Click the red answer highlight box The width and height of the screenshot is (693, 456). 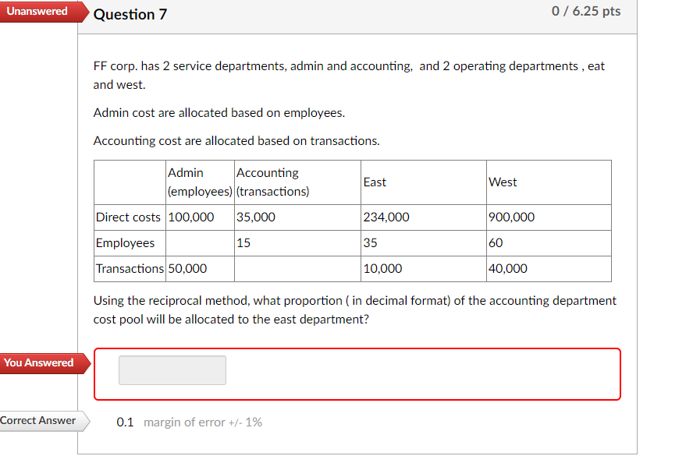coord(357,374)
